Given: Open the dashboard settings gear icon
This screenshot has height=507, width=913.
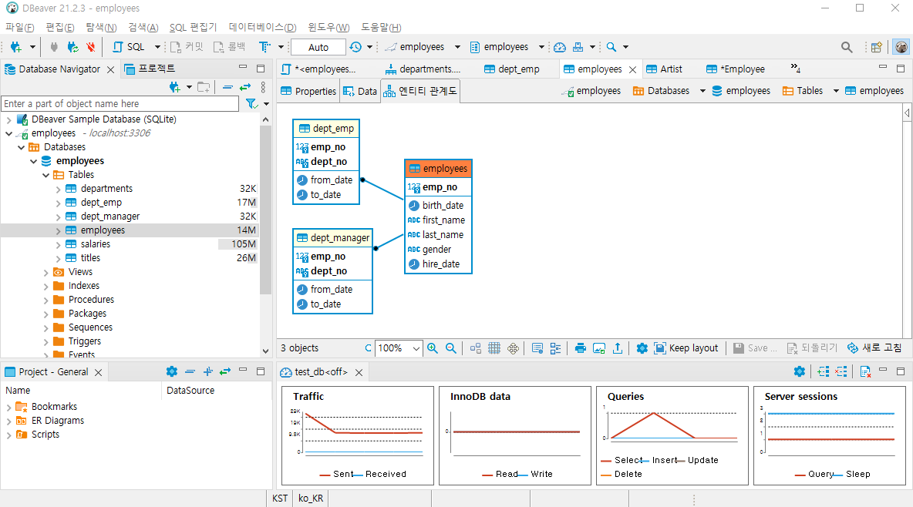Looking at the screenshot, I should (x=800, y=371).
